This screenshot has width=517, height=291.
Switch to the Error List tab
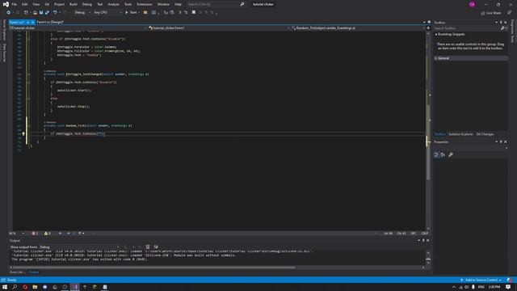(x=18, y=272)
